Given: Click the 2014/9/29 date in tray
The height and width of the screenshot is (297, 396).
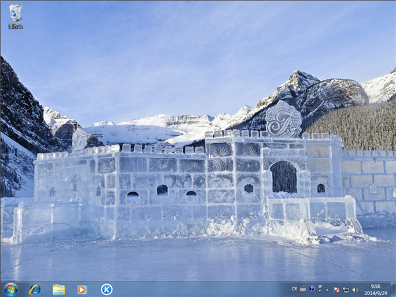Looking at the screenshot, I should coord(376,293).
